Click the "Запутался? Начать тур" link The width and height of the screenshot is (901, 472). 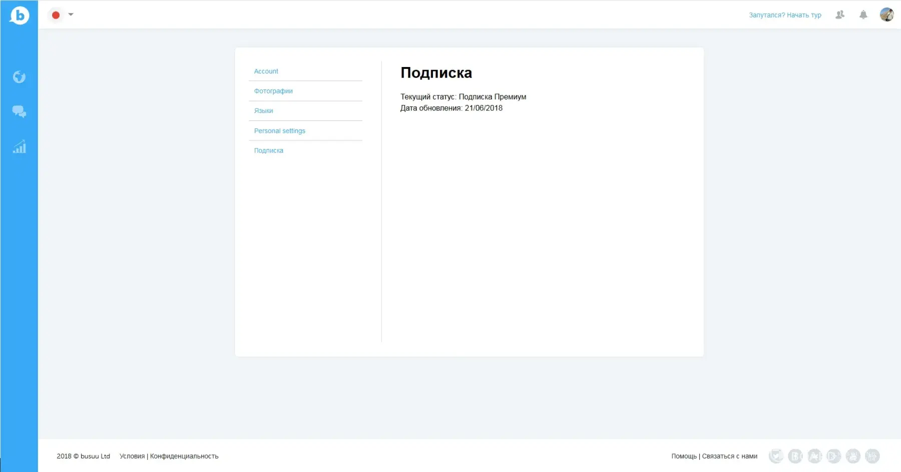coord(785,15)
